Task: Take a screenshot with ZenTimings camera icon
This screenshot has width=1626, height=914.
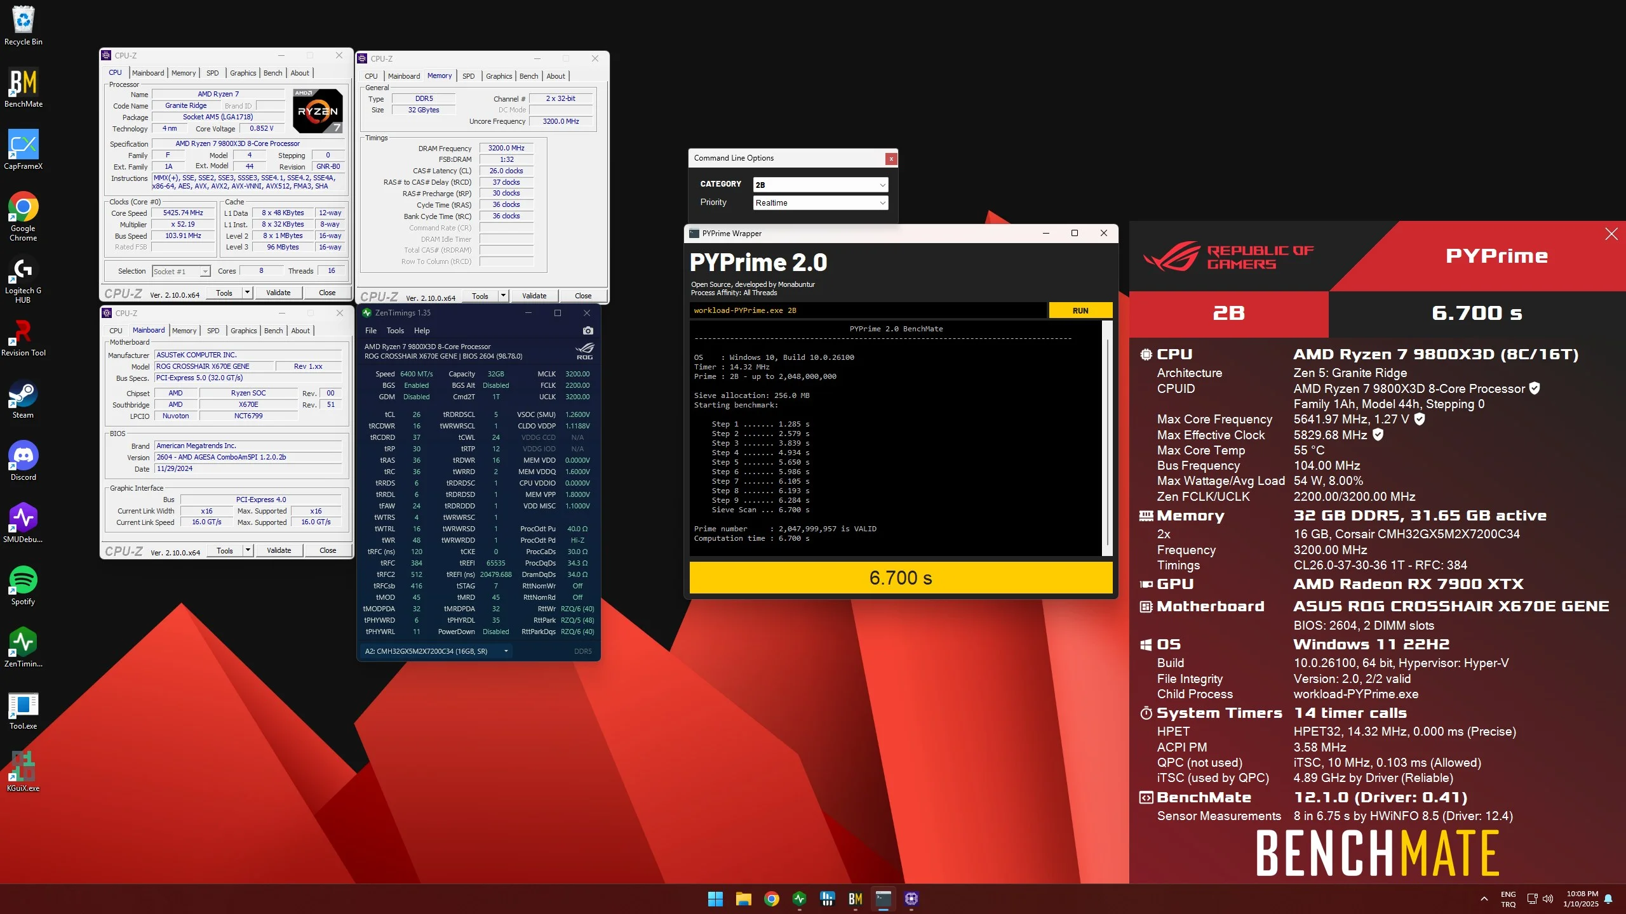Action: [x=588, y=331]
